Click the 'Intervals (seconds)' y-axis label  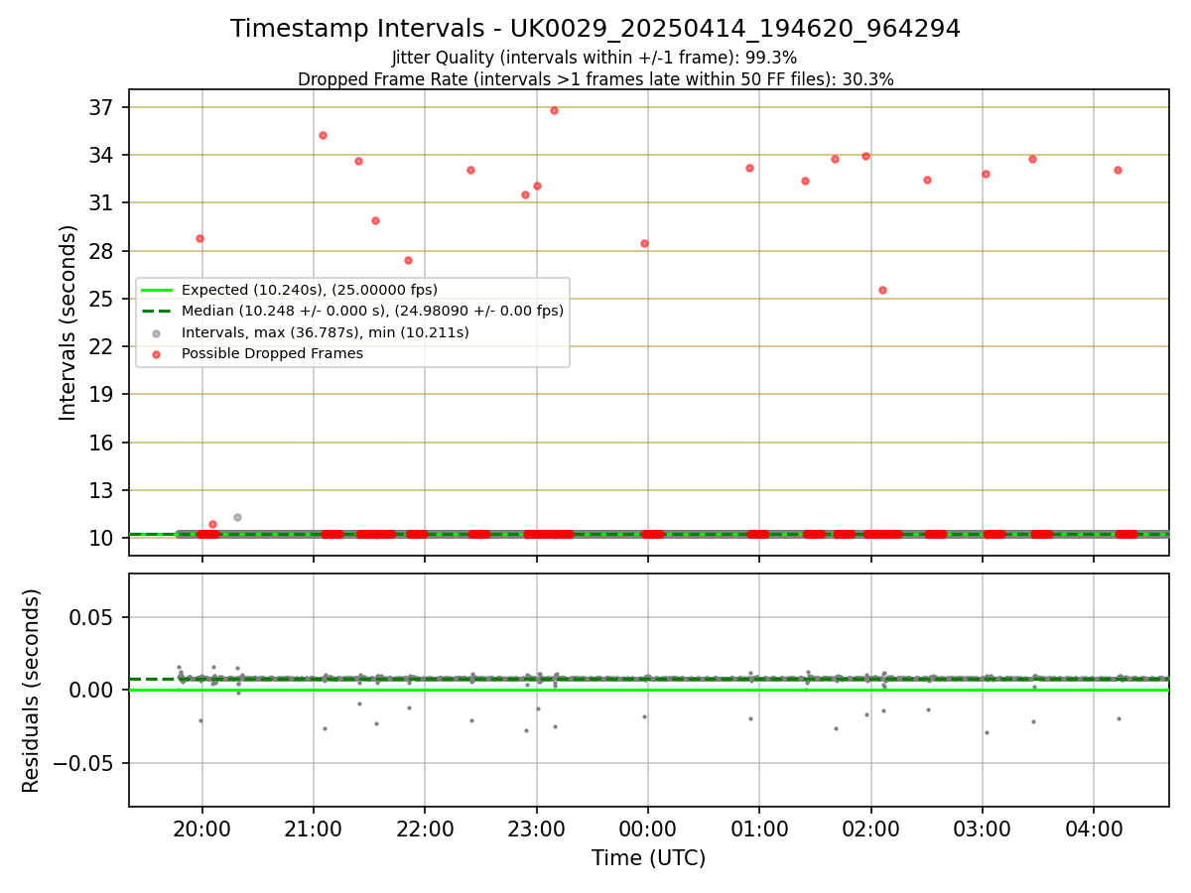pos(67,322)
